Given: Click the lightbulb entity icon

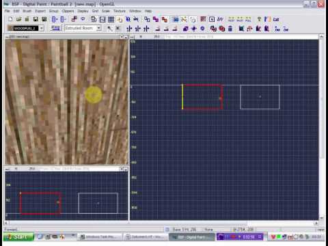Looking at the screenshot, I should tap(259, 19).
